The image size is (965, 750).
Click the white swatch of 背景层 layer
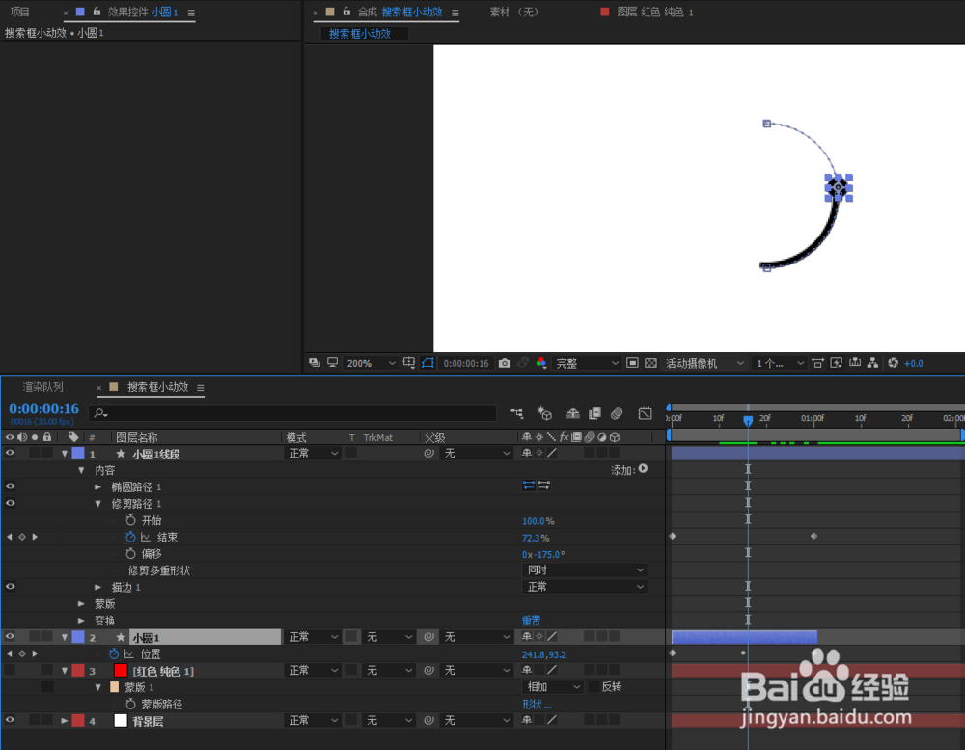coord(121,720)
